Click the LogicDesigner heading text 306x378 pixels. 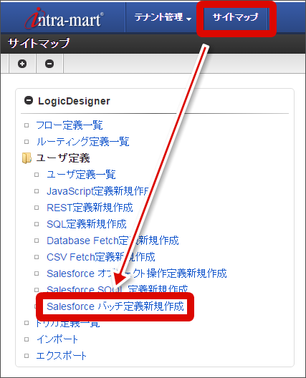74,101
